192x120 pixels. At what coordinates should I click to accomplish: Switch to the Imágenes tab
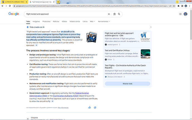(x=36, y=21)
